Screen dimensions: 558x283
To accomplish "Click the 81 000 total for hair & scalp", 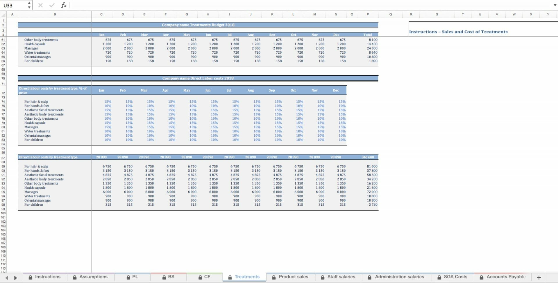I will (372, 167).
